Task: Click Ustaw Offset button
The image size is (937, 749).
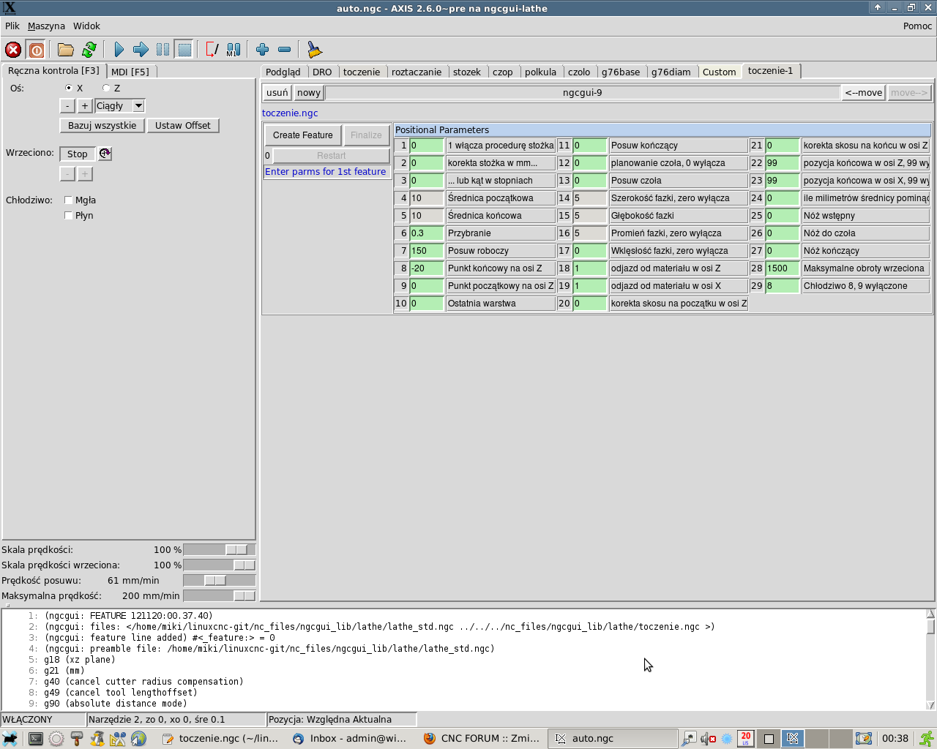Action: (x=183, y=126)
